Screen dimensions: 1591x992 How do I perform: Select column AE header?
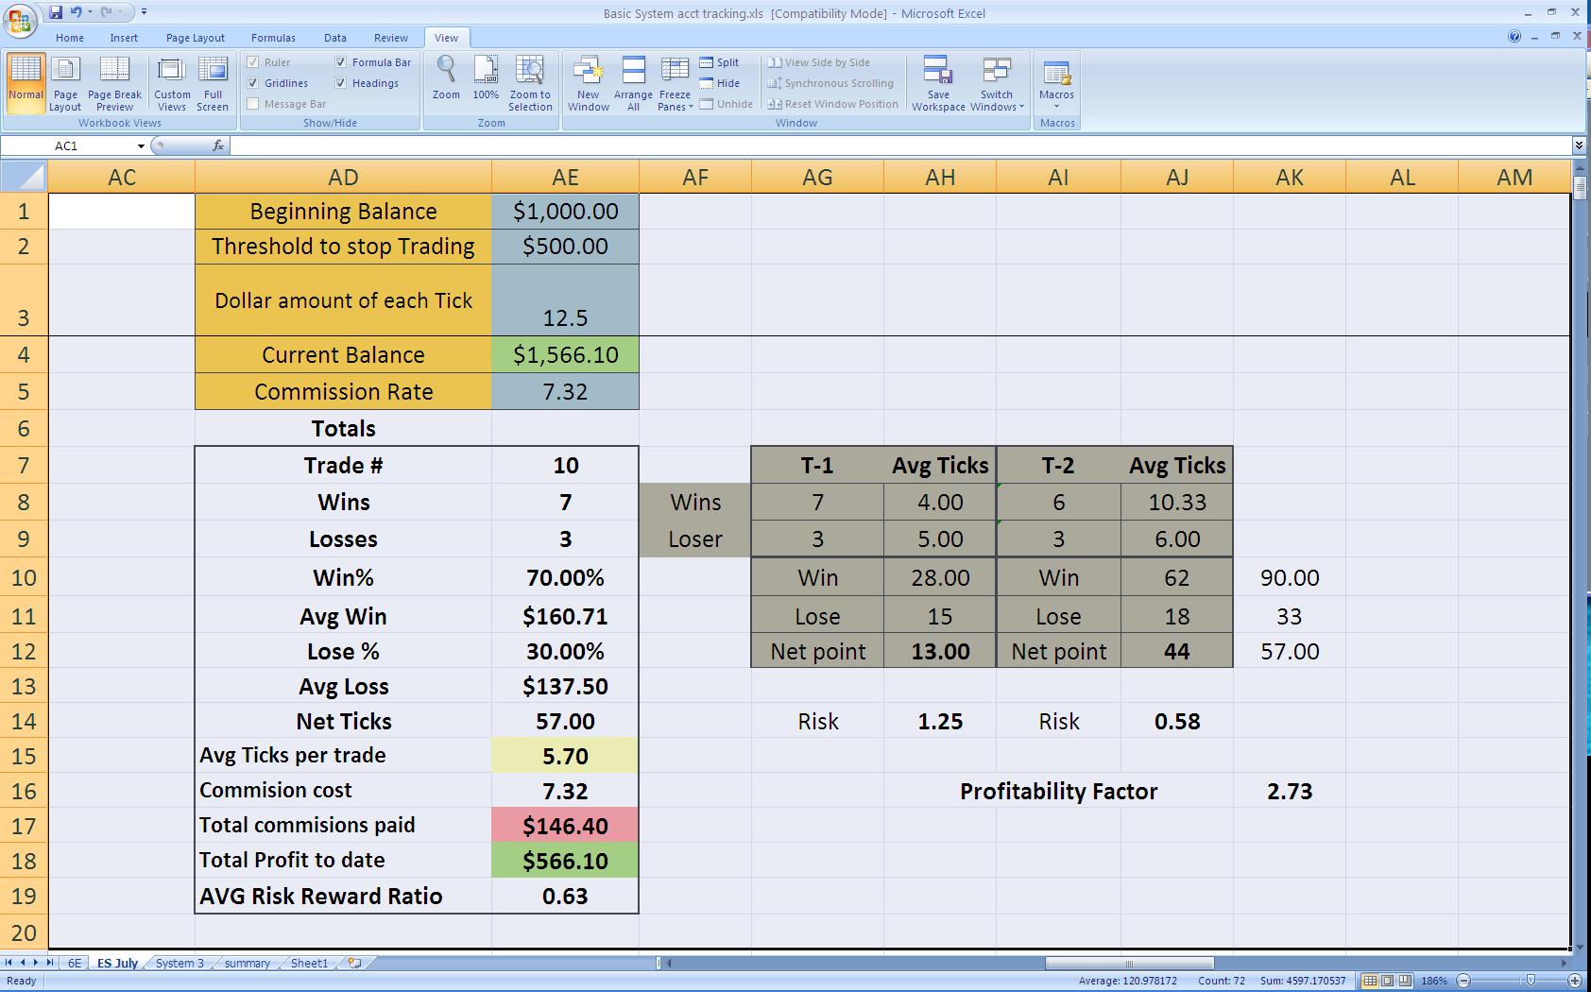click(565, 177)
